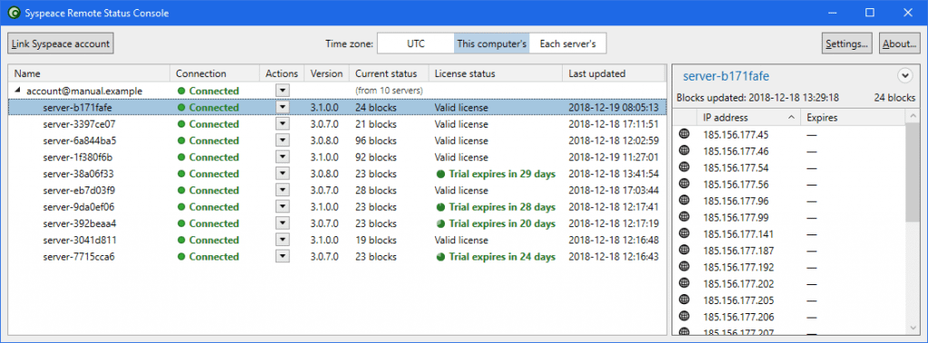Click globe icon beside 185.156.177.206
The width and height of the screenshot is (928, 343).
(x=685, y=317)
